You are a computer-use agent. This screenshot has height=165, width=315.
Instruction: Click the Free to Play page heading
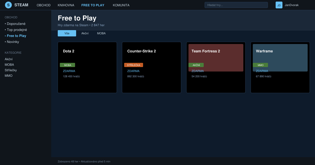(x=77, y=18)
